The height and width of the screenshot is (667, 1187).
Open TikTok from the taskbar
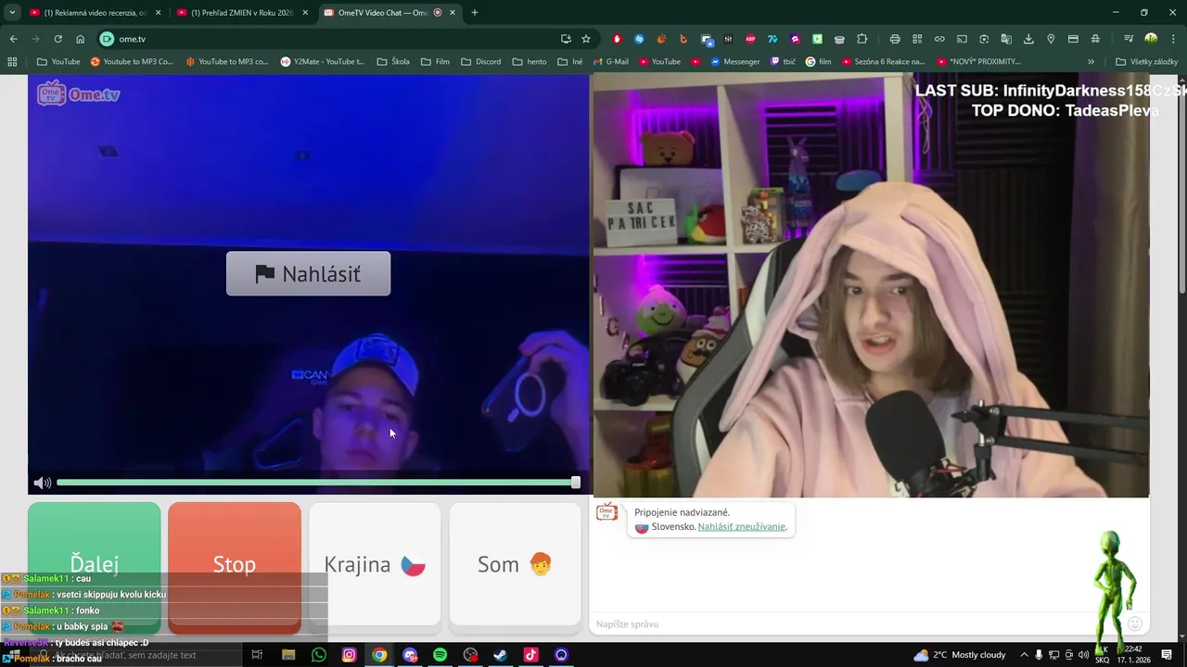point(530,655)
